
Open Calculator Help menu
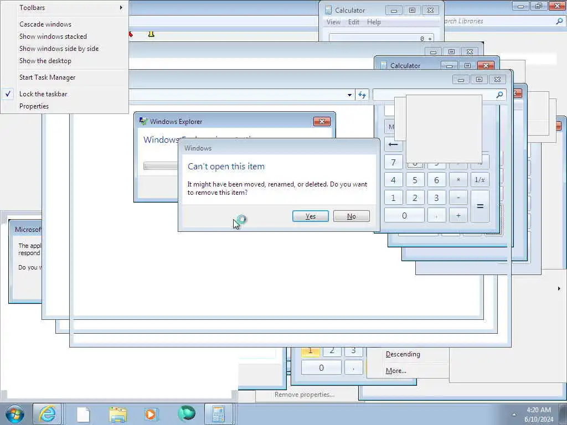(374, 22)
